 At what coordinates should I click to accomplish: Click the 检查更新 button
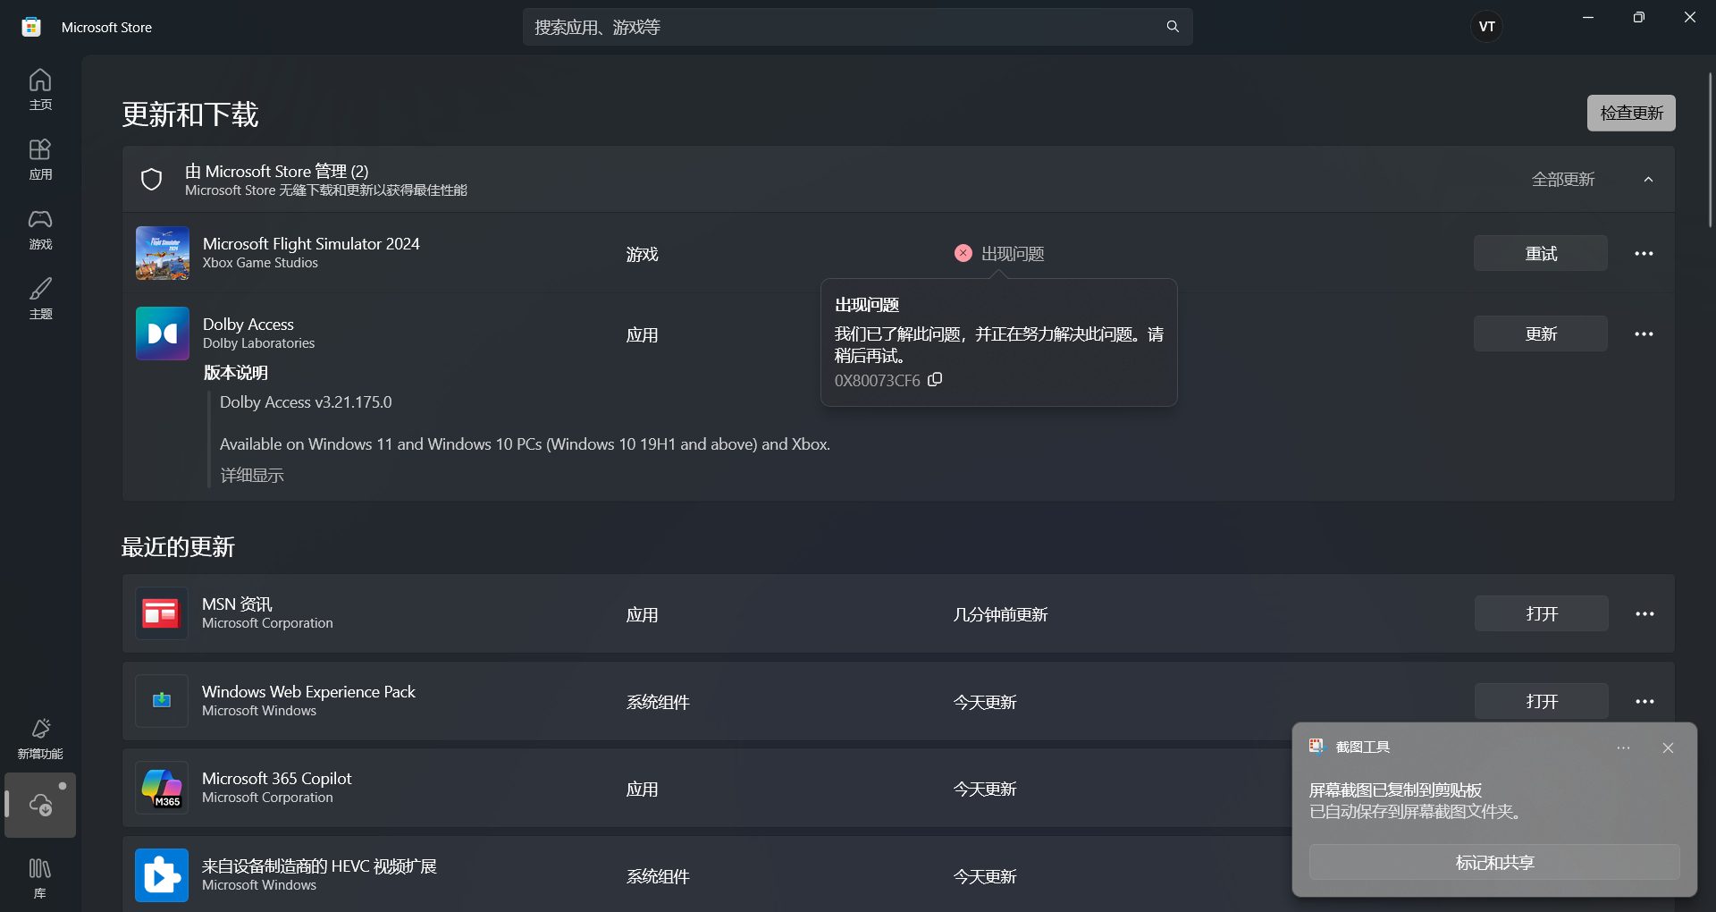1631,113
